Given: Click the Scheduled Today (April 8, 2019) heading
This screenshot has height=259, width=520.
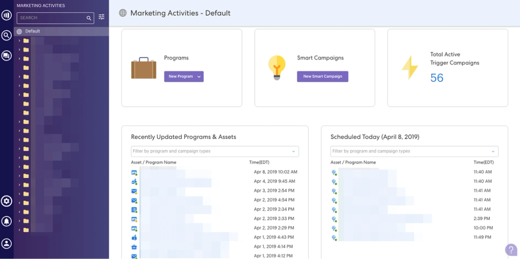Looking at the screenshot, I should click(375, 137).
